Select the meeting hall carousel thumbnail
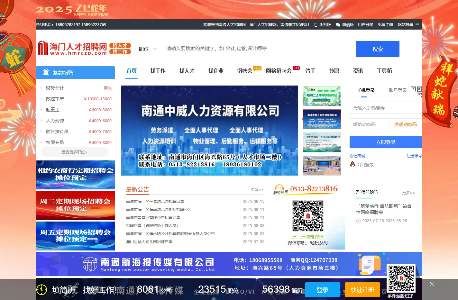The height and width of the screenshot is (300, 458). click(322, 165)
